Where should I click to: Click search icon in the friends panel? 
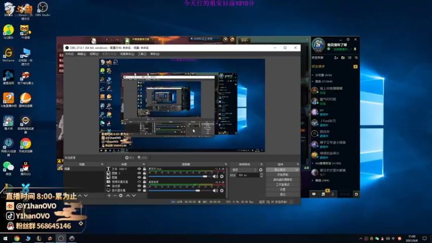pyautogui.click(x=356, y=58)
